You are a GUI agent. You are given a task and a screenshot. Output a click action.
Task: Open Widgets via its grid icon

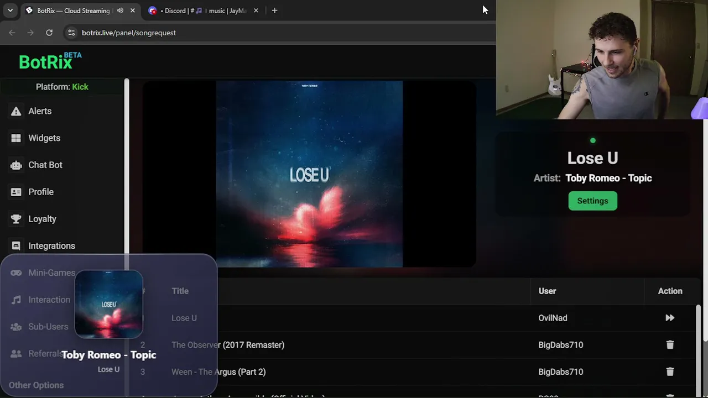[x=16, y=138]
